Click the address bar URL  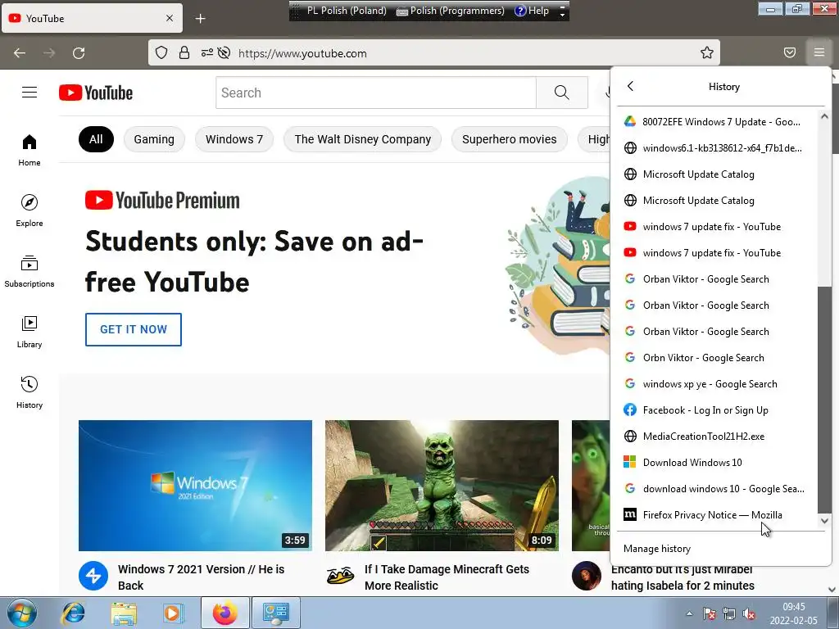pos(302,53)
